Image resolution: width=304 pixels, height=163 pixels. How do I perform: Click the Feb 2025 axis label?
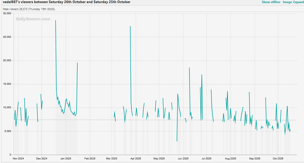pyautogui.click(x=90, y=159)
